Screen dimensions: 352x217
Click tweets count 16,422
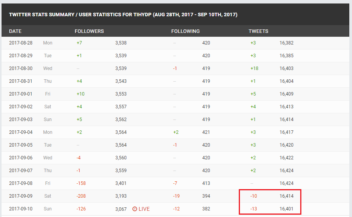coord(286,158)
